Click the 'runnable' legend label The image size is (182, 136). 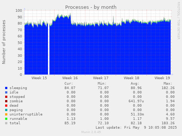18,119
